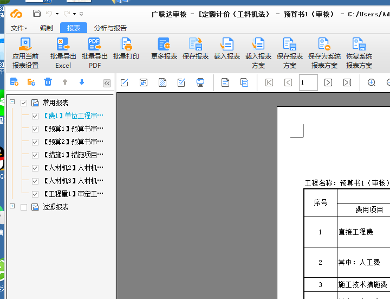Click 载入报表方案 icon

(258, 44)
